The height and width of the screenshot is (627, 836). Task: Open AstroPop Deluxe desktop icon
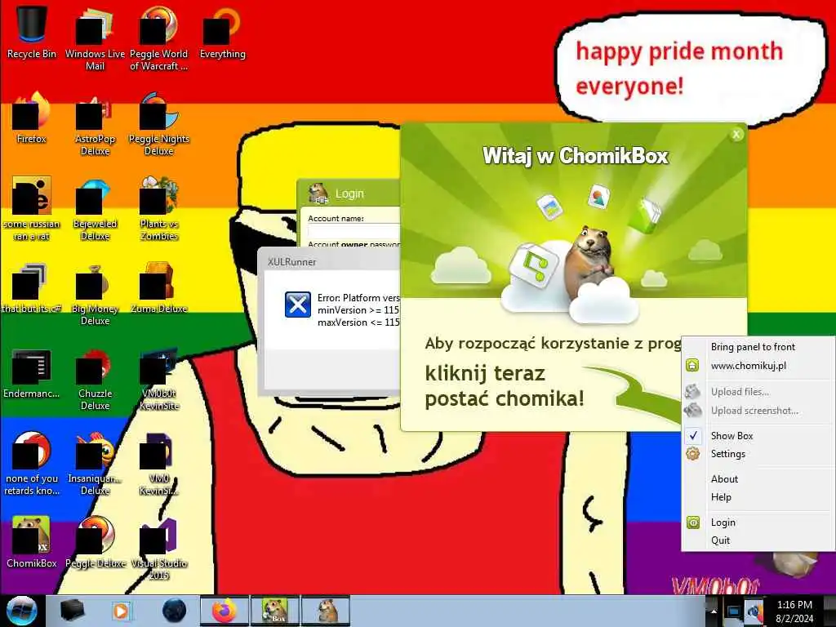click(95, 124)
